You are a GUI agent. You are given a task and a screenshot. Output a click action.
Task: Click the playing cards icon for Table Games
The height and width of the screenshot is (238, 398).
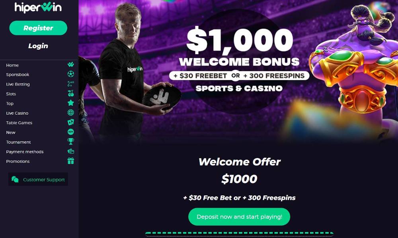(x=71, y=122)
